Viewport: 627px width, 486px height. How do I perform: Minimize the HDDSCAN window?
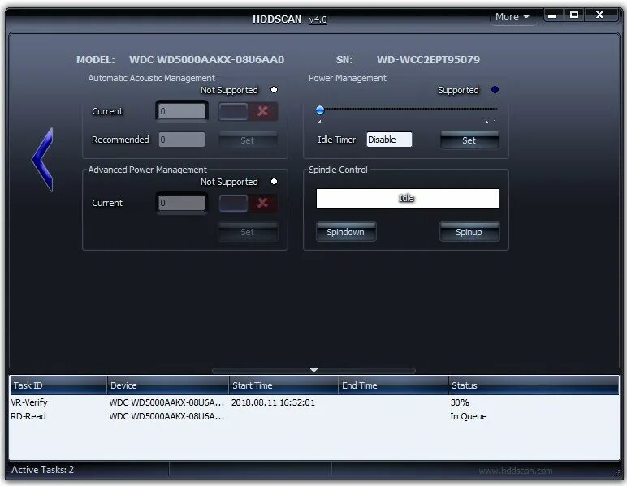pyautogui.click(x=553, y=15)
